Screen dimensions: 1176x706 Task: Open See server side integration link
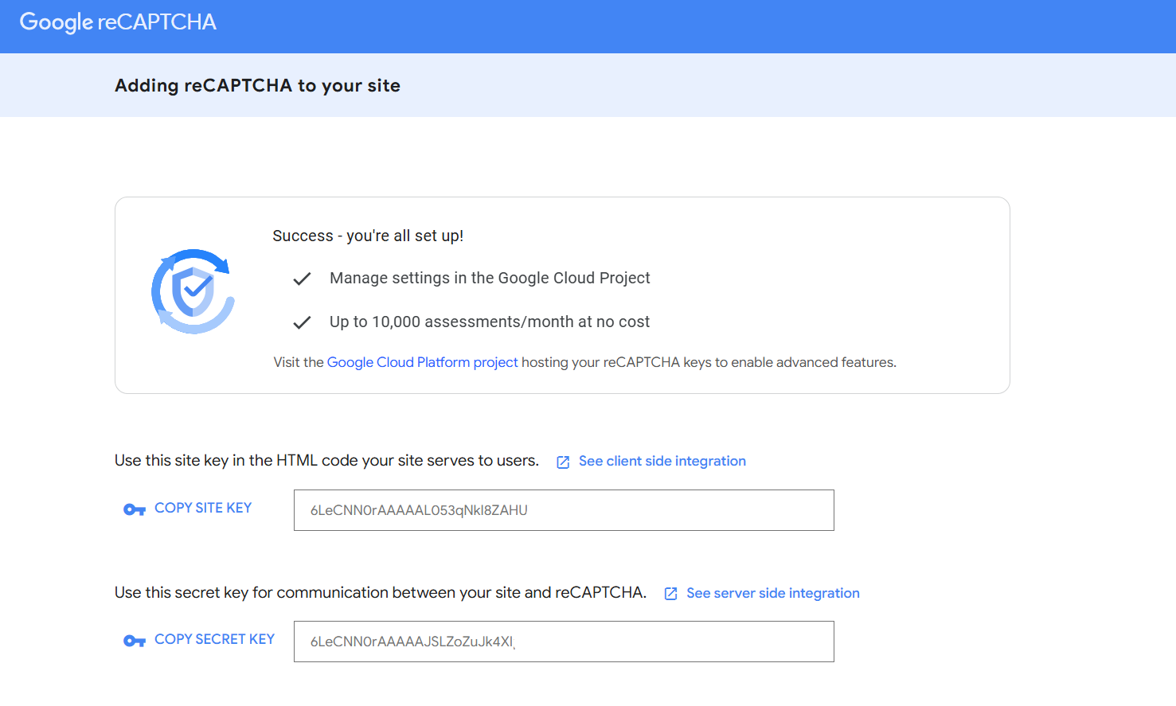click(x=773, y=593)
